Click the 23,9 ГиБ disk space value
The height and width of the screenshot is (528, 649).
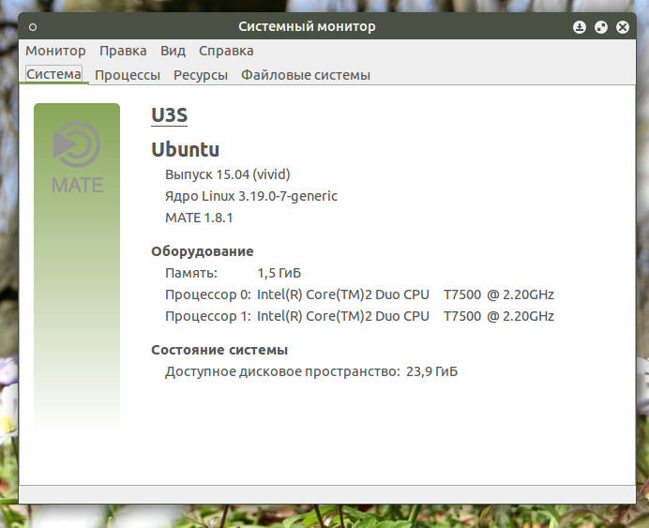(x=431, y=371)
